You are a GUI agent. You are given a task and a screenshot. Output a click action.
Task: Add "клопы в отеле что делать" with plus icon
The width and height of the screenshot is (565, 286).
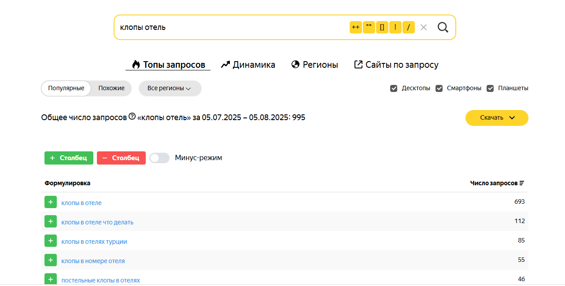(x=51, y=221)
